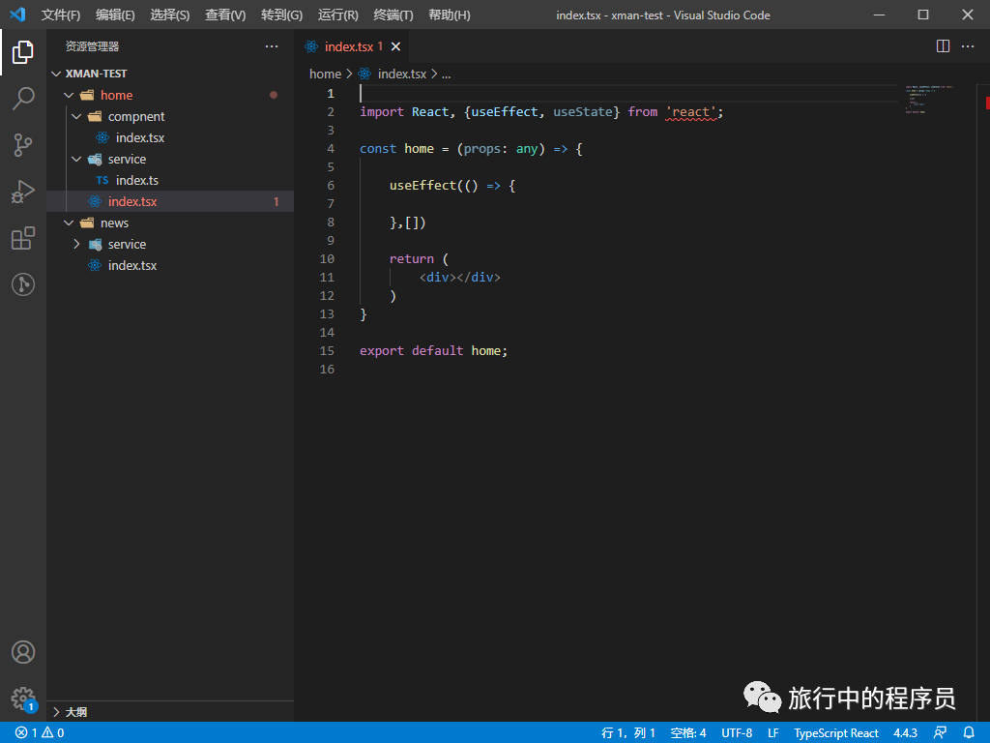Open the 编辑(E) menu

115,15
